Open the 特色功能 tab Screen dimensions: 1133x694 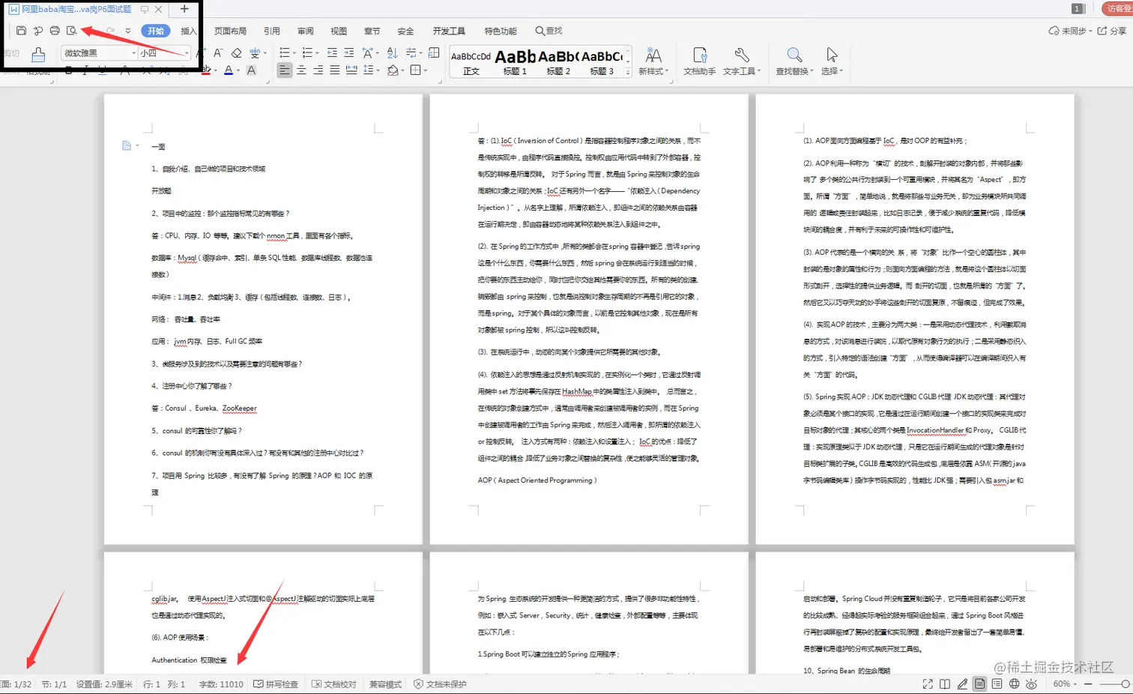click(501, 31)
